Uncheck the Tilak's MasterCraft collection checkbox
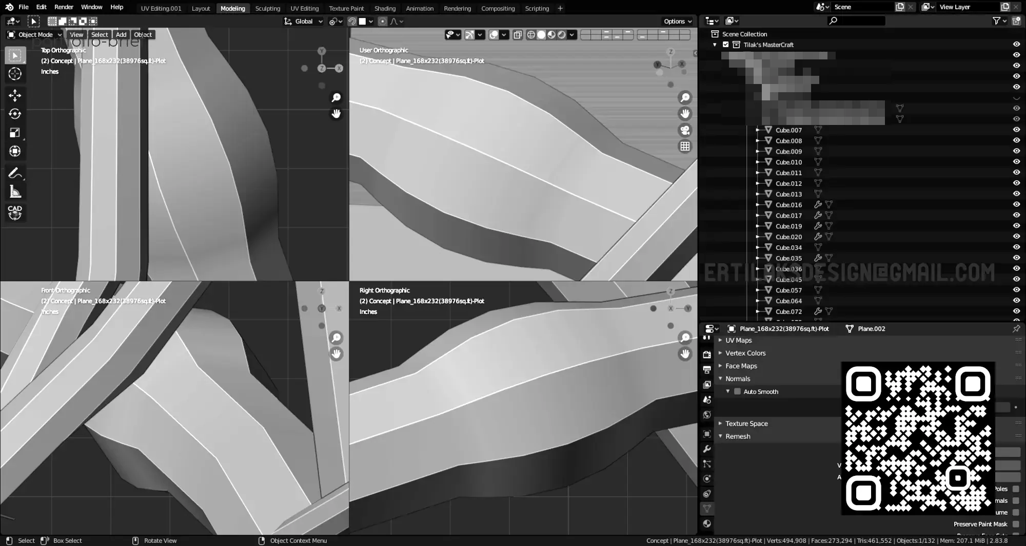 click(725, 45)
